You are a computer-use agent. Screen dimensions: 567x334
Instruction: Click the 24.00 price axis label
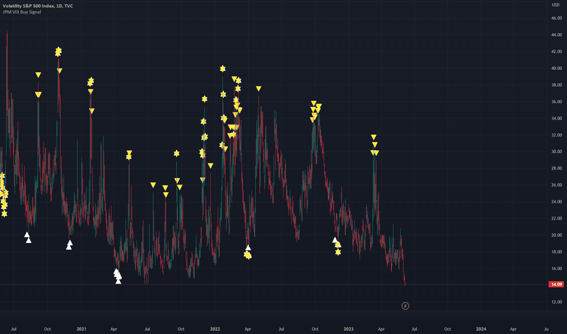tap(557, 202)
